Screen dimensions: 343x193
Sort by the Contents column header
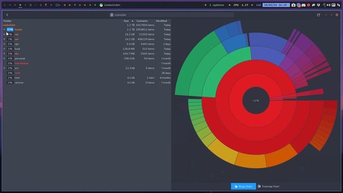pyautogui.click(x=142, y=21)
